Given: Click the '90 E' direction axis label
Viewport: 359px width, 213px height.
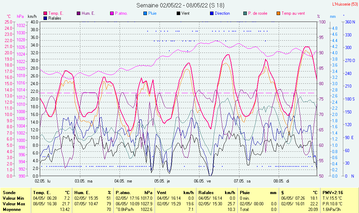Looking at the screenshot, I should [350, 137].
